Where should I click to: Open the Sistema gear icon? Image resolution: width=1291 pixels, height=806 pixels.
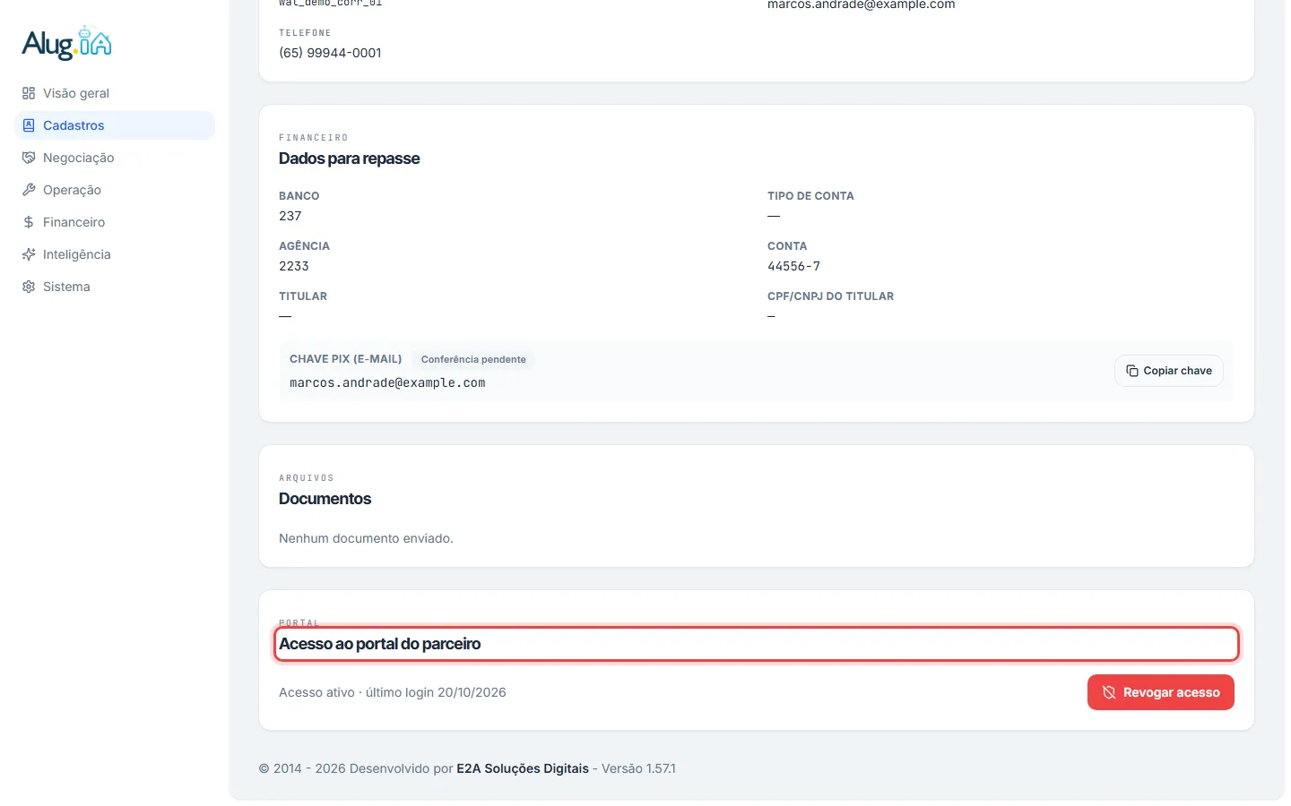tap(29, 287)
